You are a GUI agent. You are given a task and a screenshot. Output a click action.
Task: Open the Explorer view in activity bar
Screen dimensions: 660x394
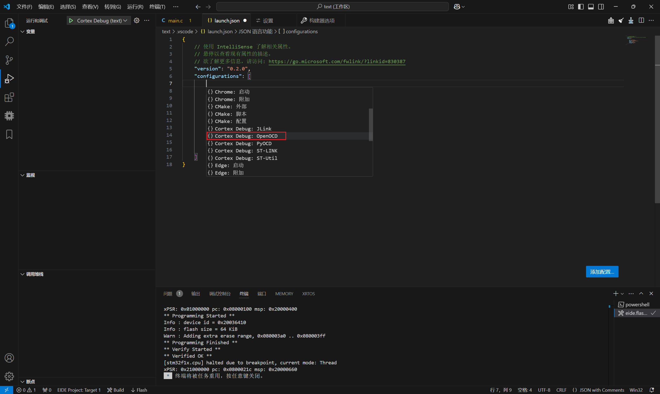click(9, 23)
